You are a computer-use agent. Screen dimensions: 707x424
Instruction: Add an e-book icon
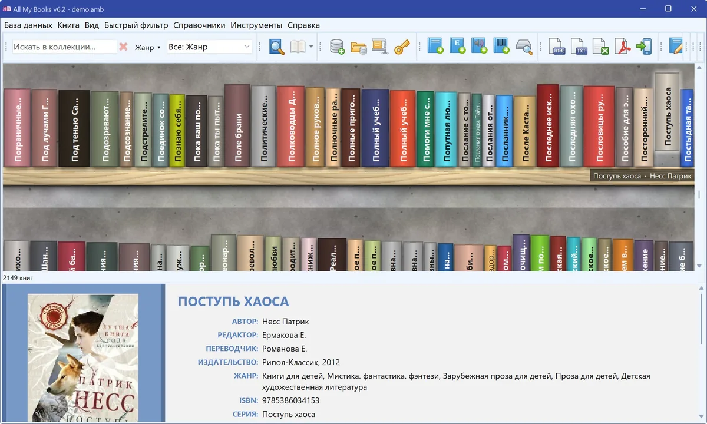(x=458, y=47)
